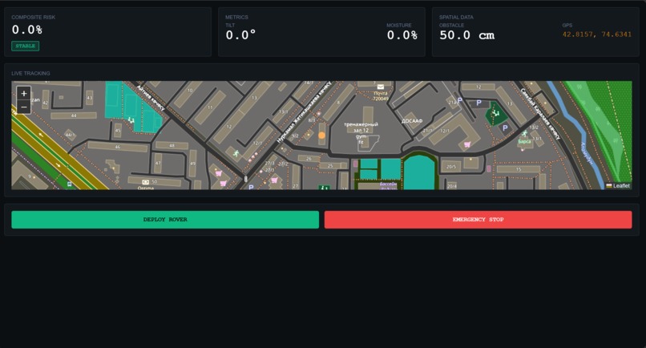
Task: Zoom out on the live tracking map
Action: (x=24, y=107)
